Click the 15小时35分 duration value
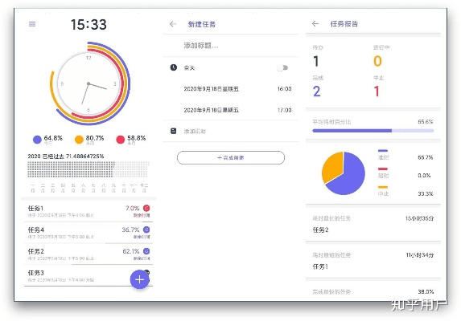The height and width of the screenshot is (321, 461). [419, 218]
